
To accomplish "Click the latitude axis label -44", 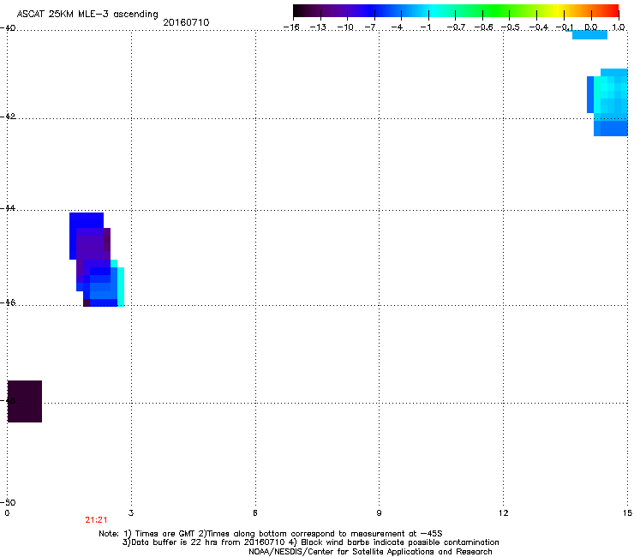I will [x=8, y=208].
